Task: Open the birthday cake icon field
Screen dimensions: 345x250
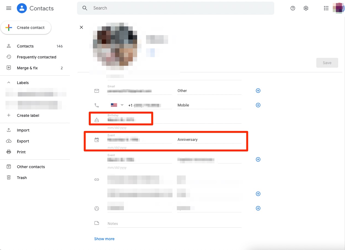Action: point(97,119)
